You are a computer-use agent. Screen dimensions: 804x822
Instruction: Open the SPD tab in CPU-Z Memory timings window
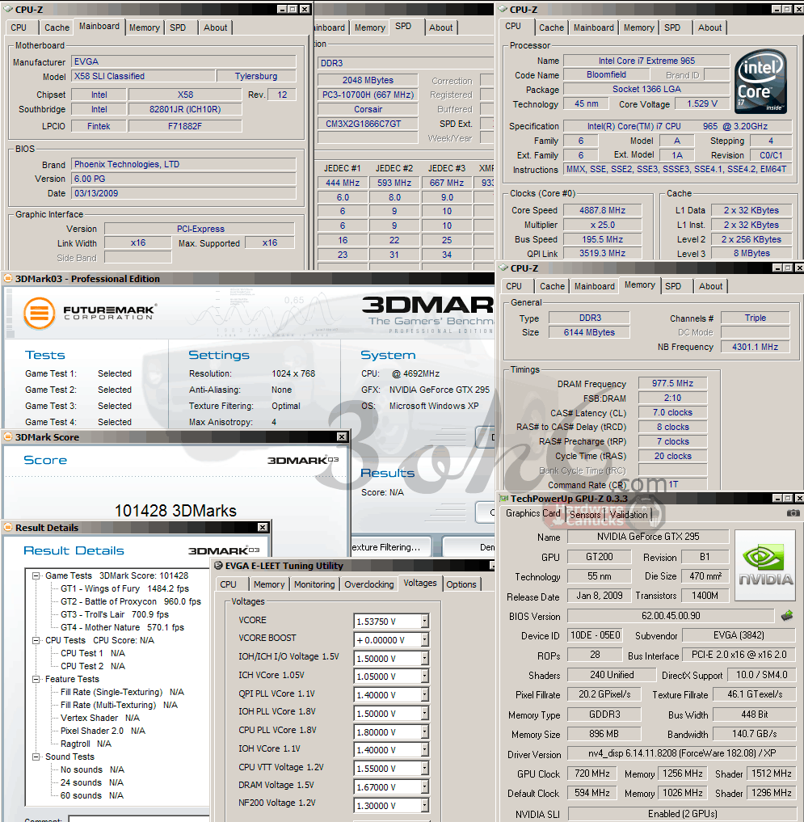click(x=673, y=286)
